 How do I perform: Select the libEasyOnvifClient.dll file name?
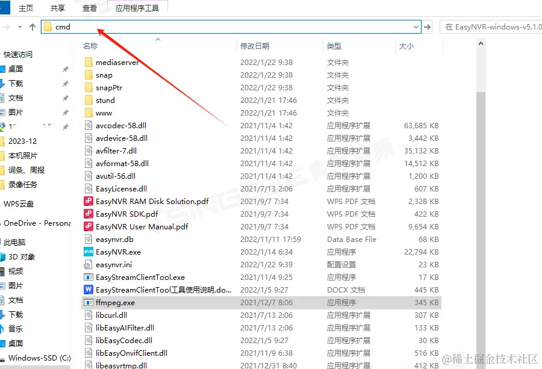pyautogui.click(x=131, y=353)
